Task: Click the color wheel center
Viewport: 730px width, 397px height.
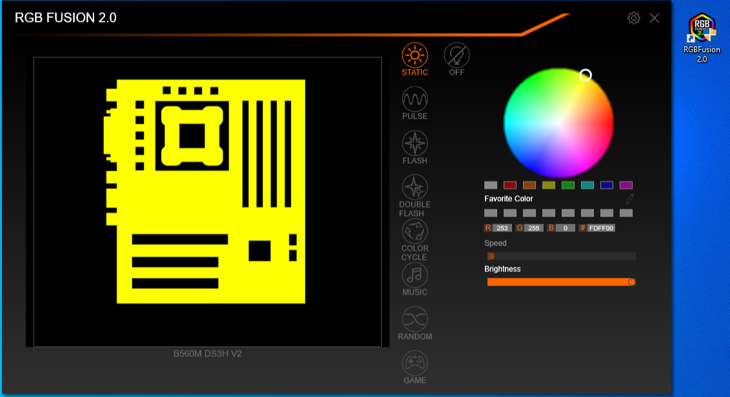Action: click(558, 123)
